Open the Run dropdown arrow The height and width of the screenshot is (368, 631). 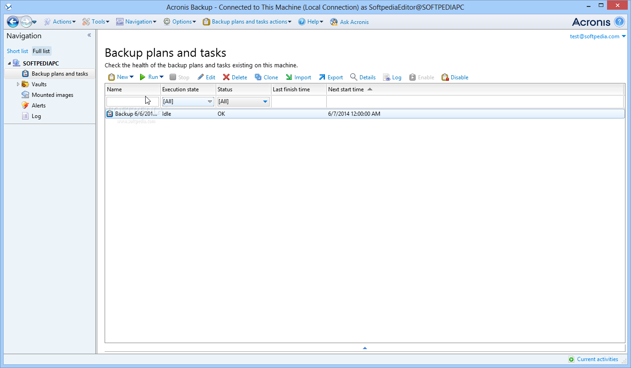point(161,77)
